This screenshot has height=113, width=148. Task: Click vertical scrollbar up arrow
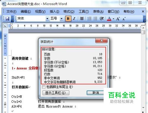143,28
